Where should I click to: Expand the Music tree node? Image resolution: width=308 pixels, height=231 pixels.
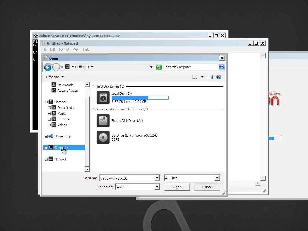49,113
